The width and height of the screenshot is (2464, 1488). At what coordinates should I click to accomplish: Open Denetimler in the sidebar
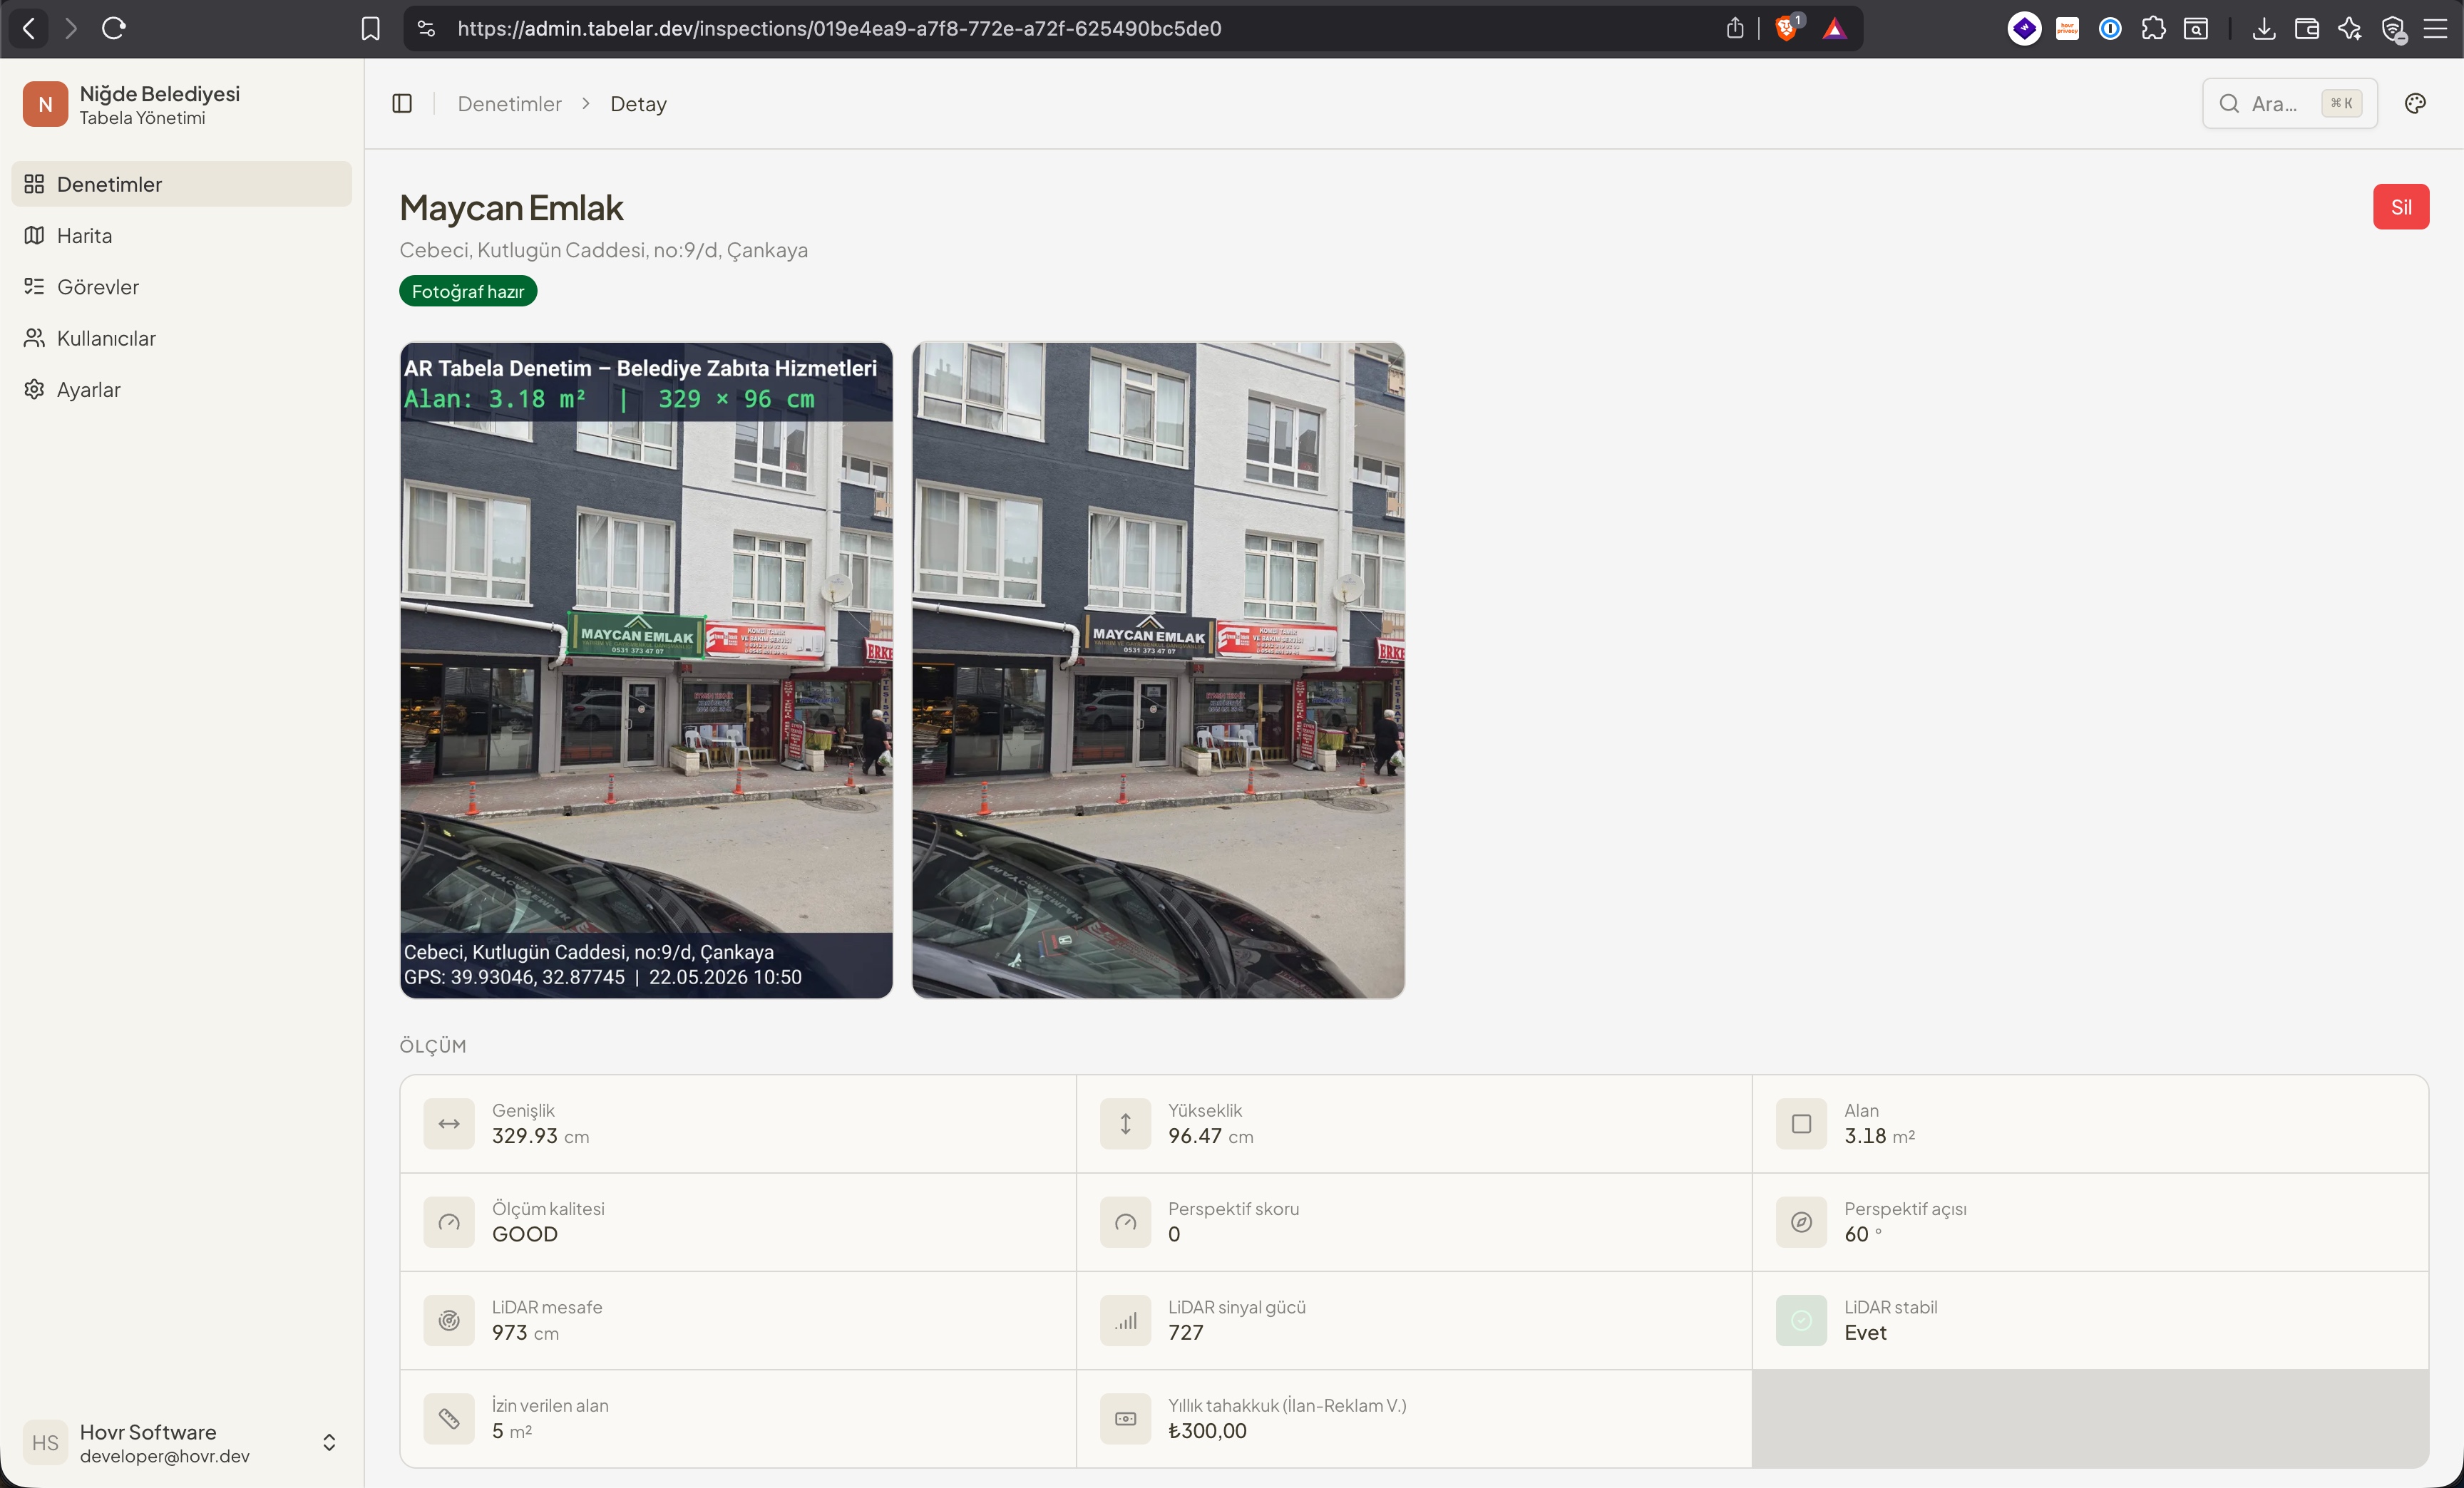(182, 184)
